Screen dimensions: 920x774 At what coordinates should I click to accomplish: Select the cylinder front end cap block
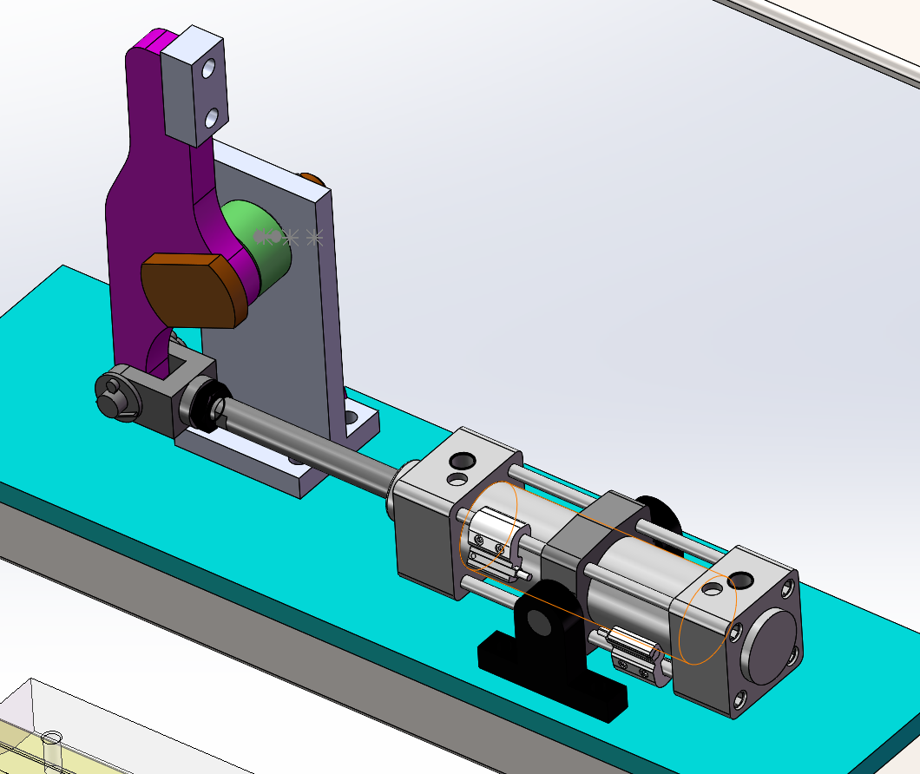455,514
